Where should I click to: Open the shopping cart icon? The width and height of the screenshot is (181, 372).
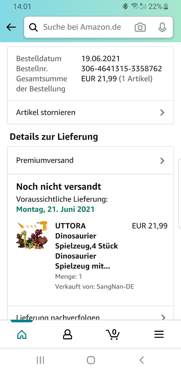(x=113, y=335)
